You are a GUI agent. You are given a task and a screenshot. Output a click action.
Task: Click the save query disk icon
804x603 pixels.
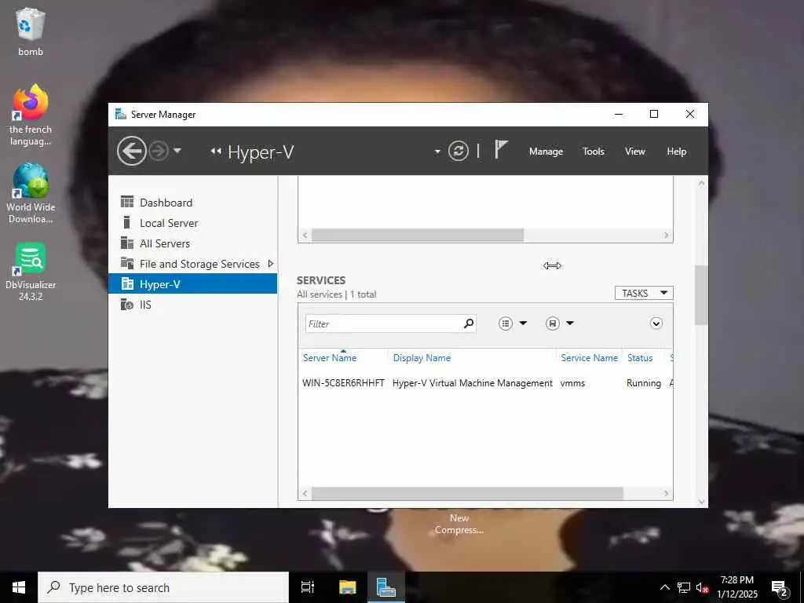[552, 323]
